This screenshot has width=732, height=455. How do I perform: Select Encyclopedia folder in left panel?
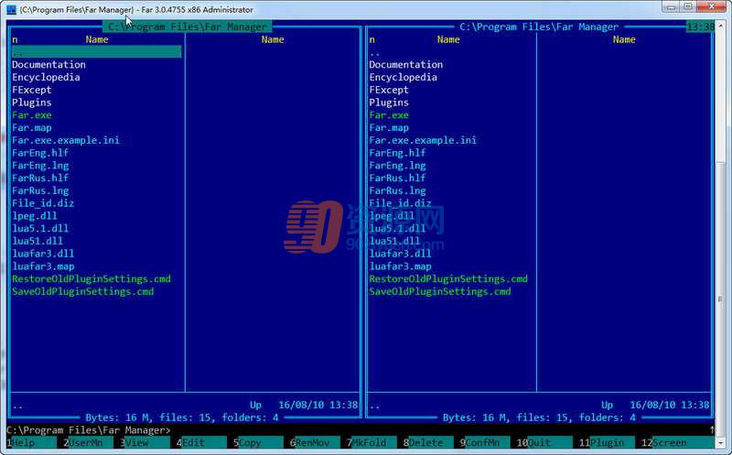(47, 77)
